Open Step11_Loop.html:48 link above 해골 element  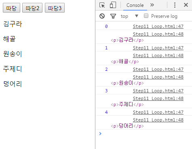pyautogui.click(x=158, y=55)
